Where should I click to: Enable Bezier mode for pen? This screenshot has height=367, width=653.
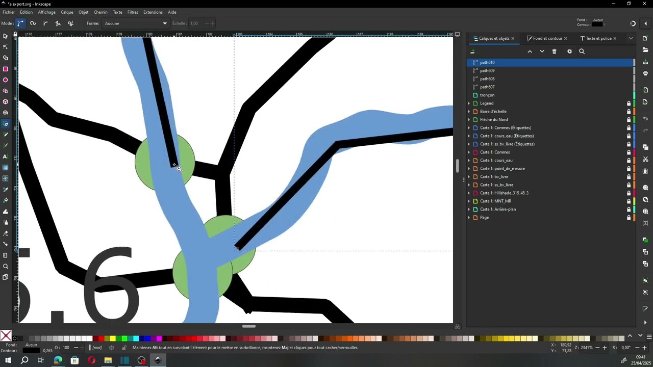click(x=20, y=23)
